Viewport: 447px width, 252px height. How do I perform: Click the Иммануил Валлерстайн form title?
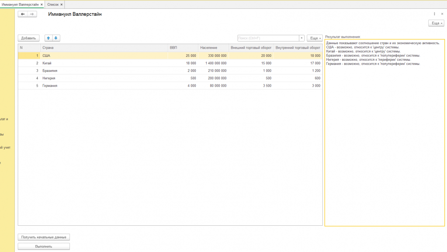click(x=75, y=14)
